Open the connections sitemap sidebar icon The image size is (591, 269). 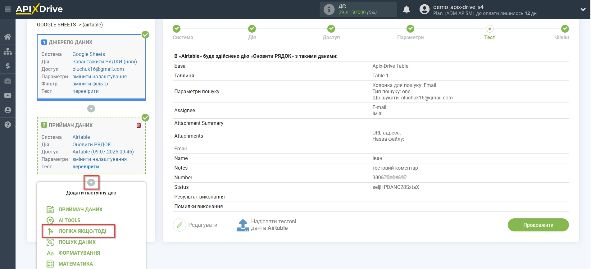8,51
